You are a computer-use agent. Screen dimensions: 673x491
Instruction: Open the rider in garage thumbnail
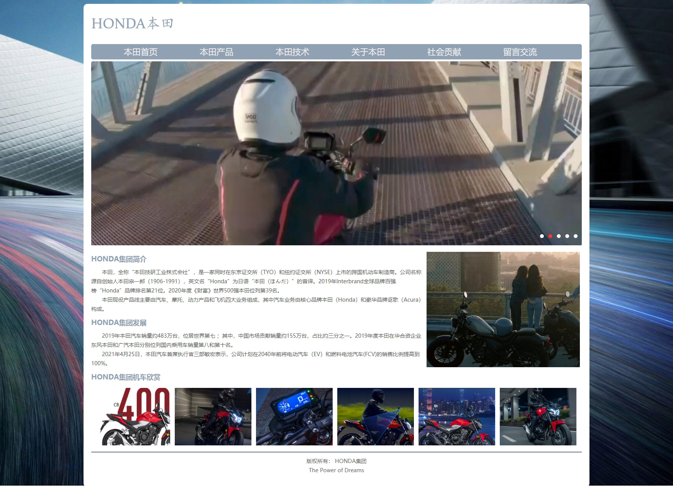coord(213,417)
